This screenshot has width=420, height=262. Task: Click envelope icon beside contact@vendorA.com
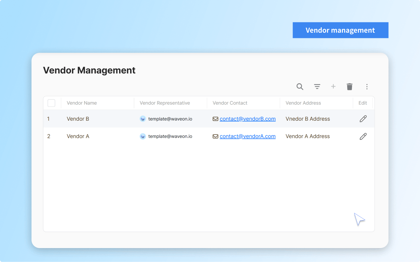click(x=215, y=136)
